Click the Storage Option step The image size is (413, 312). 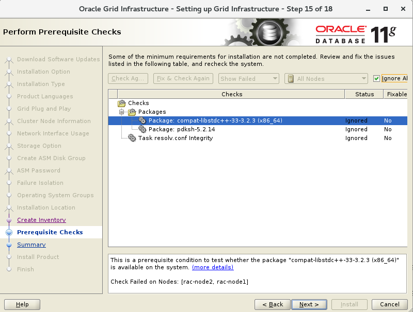[x=39, y=146]
